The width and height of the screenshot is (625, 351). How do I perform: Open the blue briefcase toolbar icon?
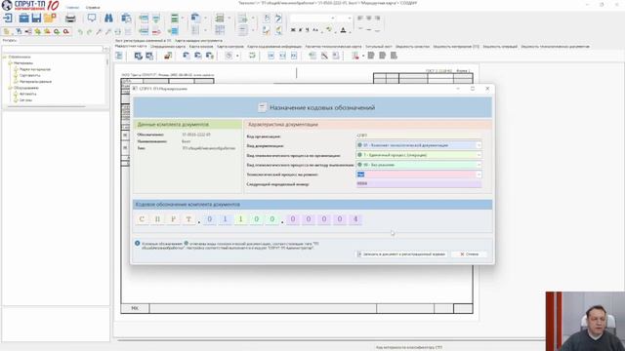(23, 18)
